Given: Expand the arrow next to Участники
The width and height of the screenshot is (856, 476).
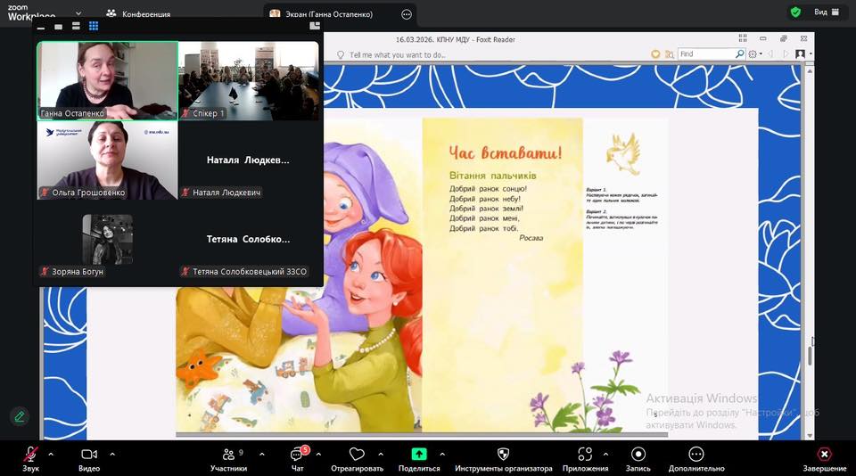Looking at the screenshot, I should point(261,454).
